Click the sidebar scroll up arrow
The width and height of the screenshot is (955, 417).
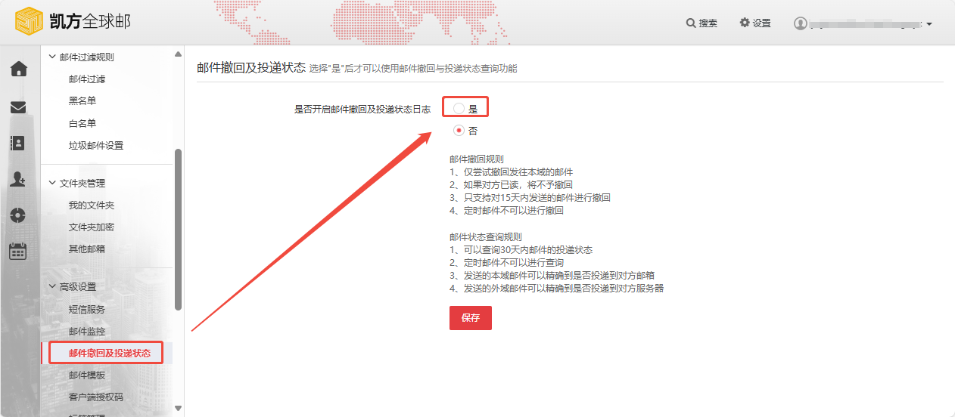[x=179, y=54]
